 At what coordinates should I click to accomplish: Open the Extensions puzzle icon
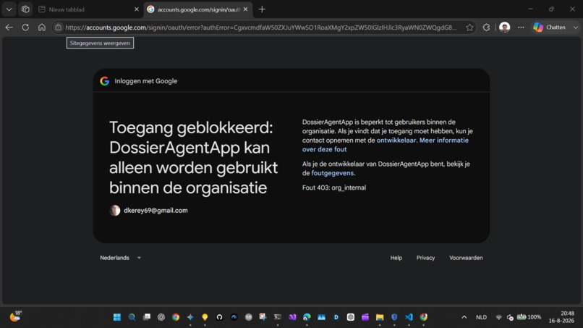coord(486,28)
